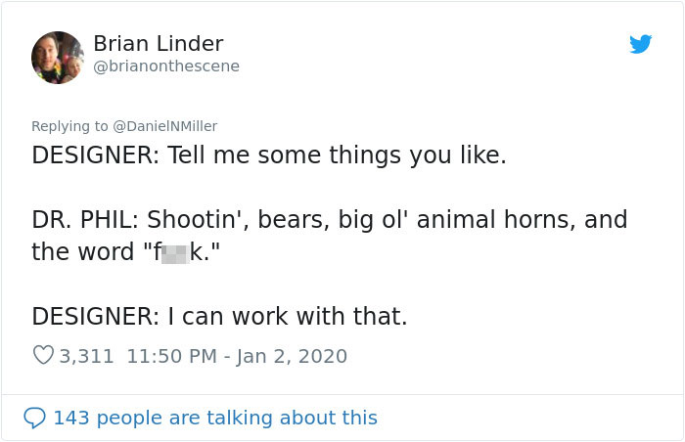This screenshot has width=685, height=442.
Task: Click the 3,311 likes count
Action: click(86, 357)
